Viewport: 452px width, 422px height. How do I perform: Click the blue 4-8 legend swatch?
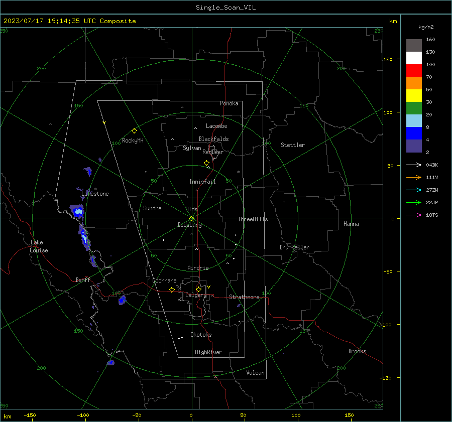[414, 133]
